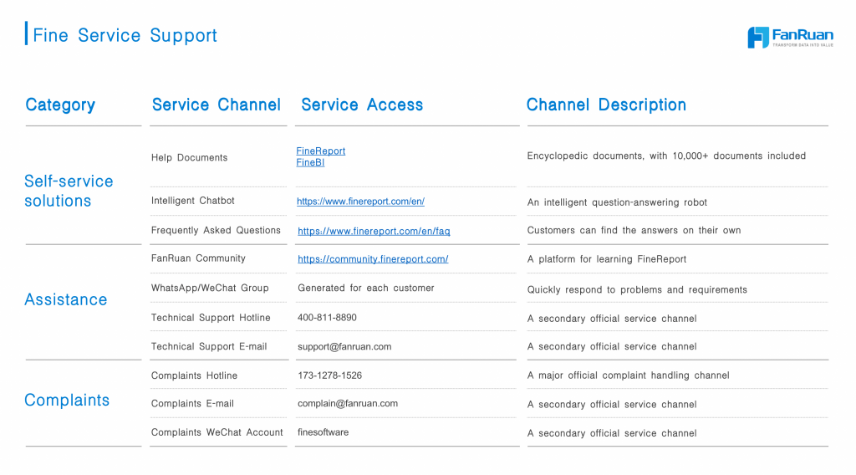
Task: Click Technical Support Hotline's 'secondary official' description
Action: pos(612,319)
